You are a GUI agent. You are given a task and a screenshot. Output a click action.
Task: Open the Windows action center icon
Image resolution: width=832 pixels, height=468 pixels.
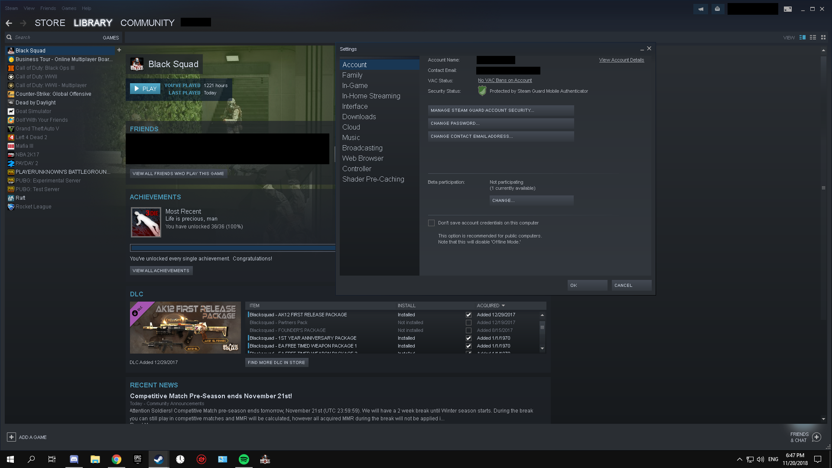(818, 459)
